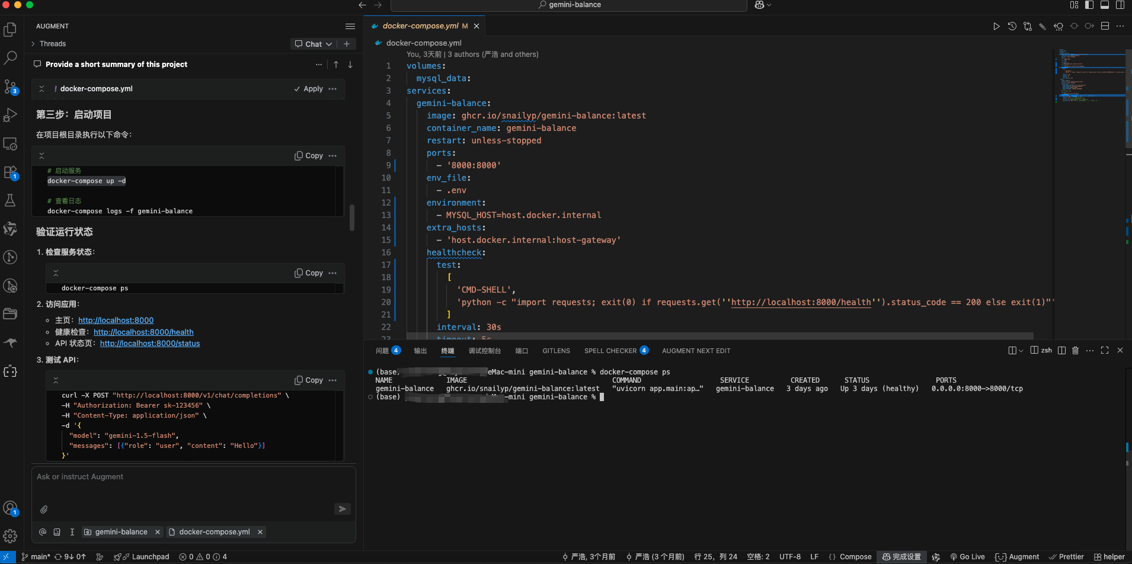Open Remote Explorer view

(x=10, y=143)
